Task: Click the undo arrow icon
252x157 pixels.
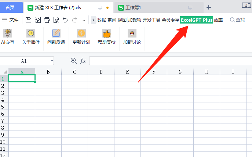Action: click(x=65, y=20)
